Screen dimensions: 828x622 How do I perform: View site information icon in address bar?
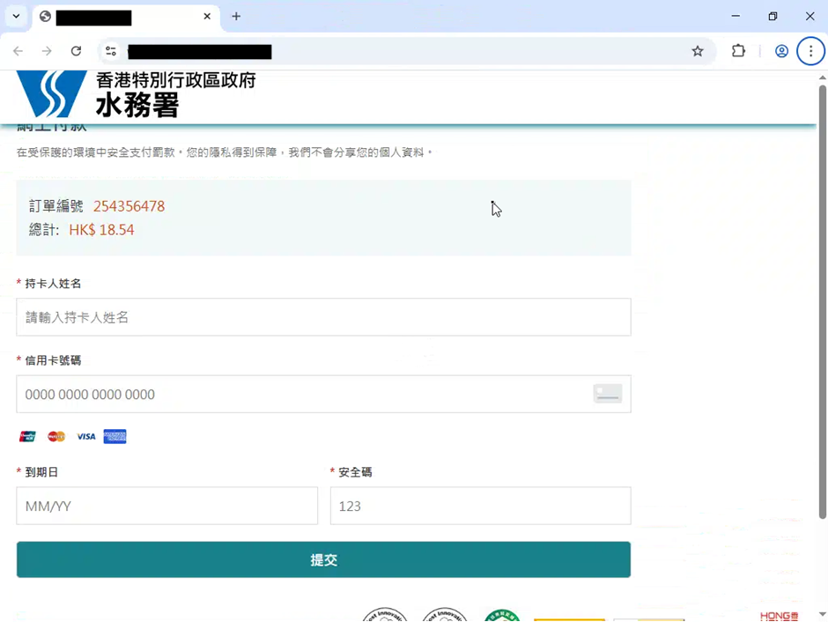click(x=111, y=51)
